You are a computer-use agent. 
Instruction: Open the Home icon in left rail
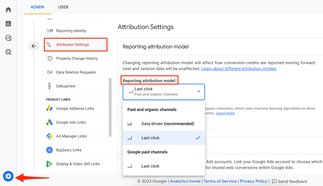(x=8, y=10)
